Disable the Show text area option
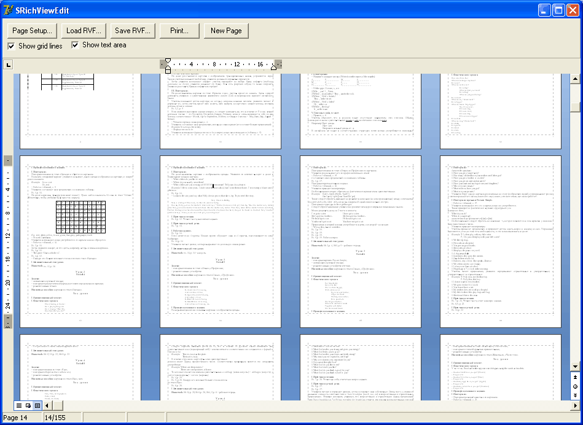The height and width of the screenshot is (425, 583). [75, 44]
